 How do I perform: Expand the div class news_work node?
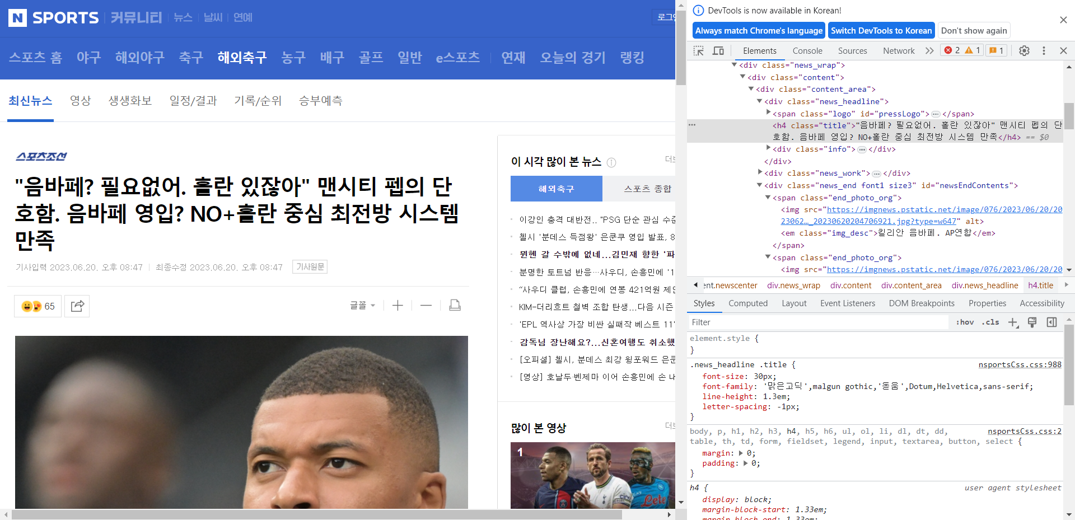point(760,172)
